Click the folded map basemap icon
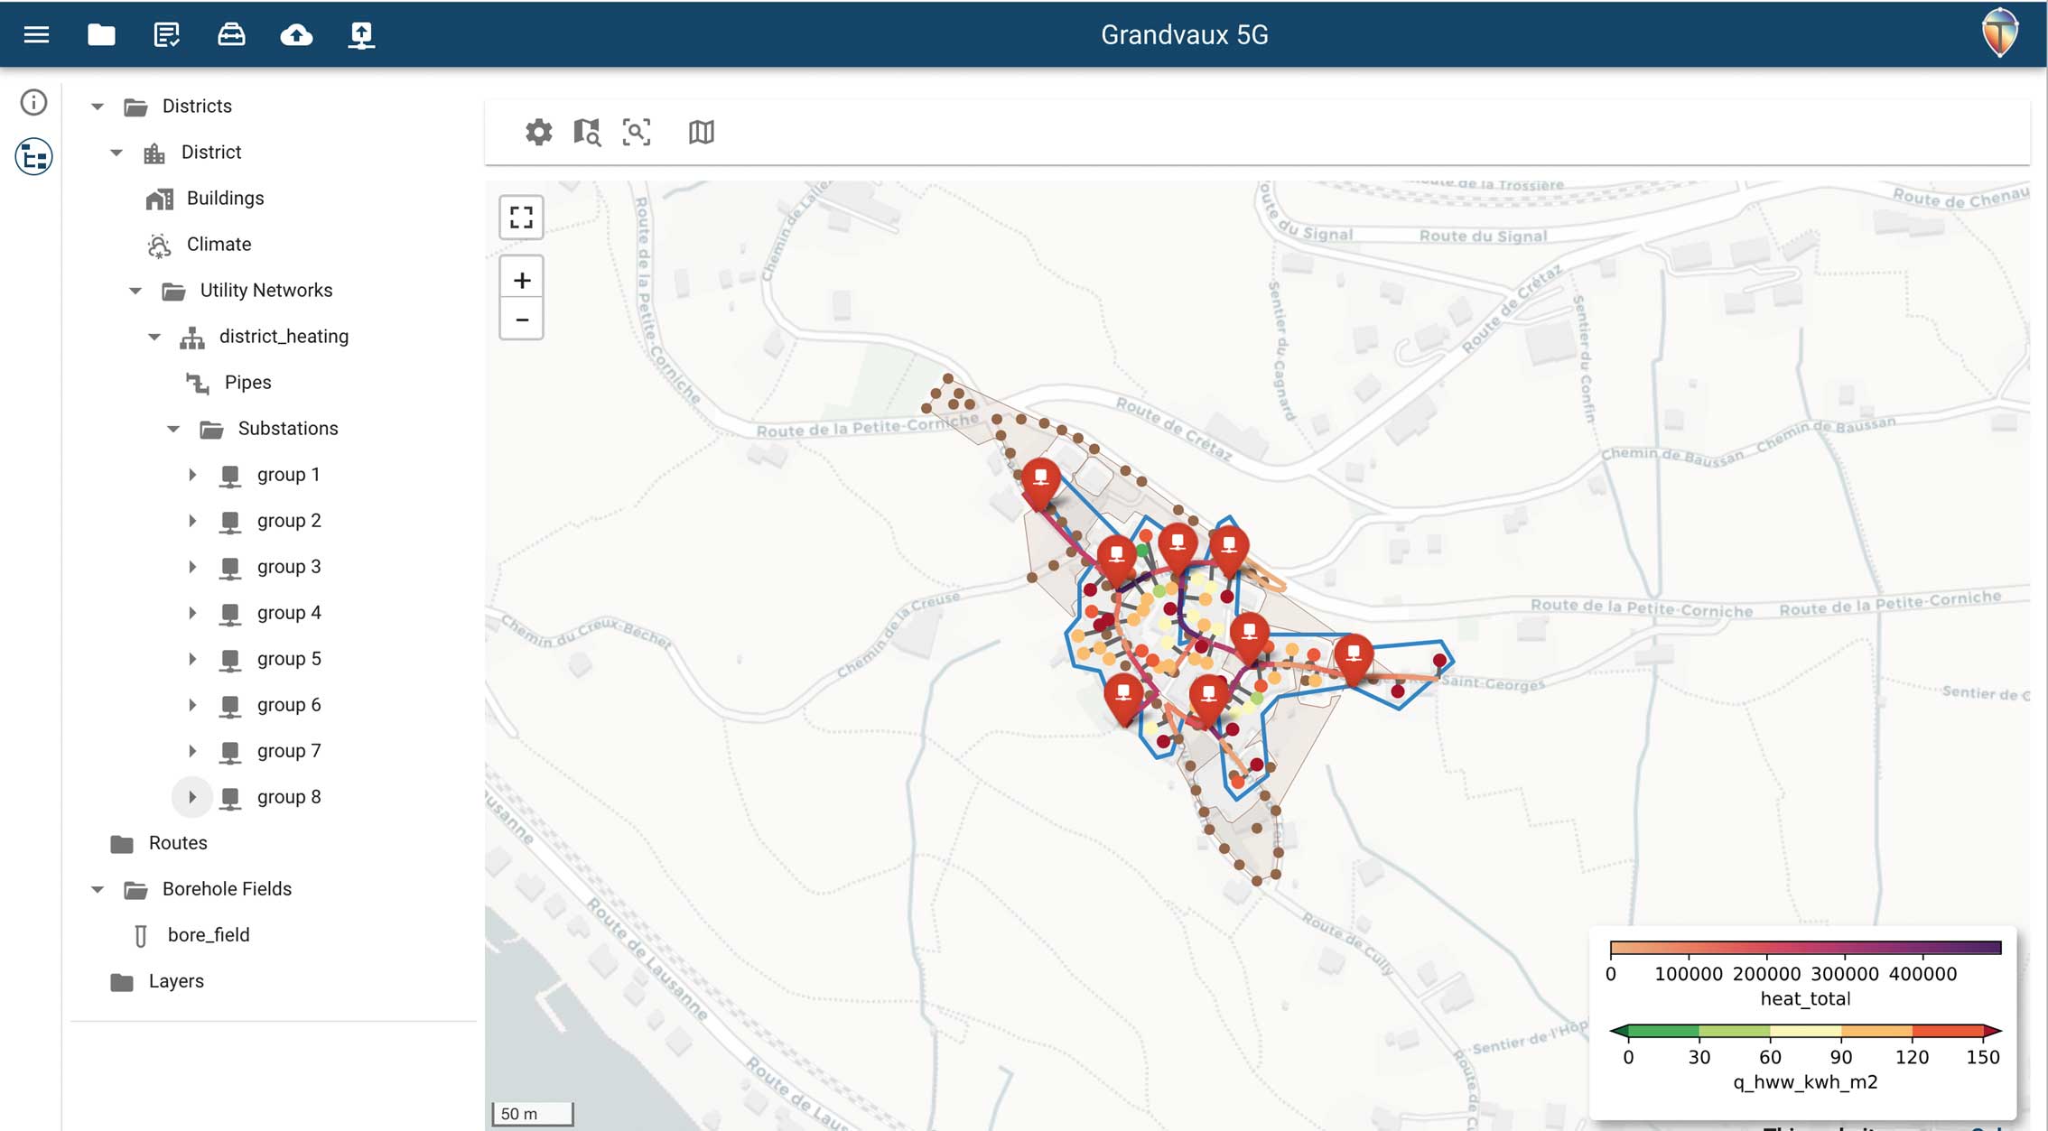 [701, 133]
